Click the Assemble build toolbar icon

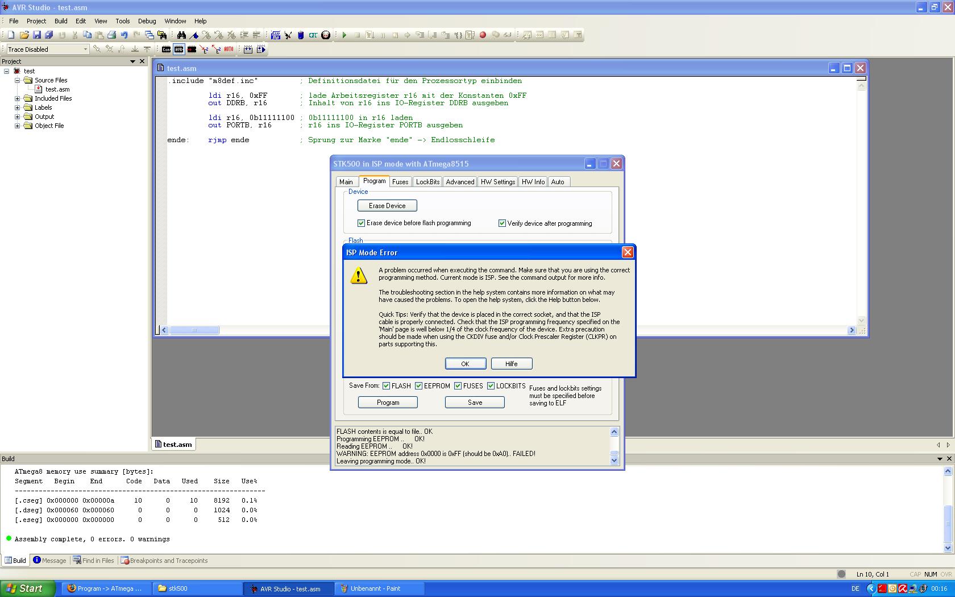pos(276,35)
